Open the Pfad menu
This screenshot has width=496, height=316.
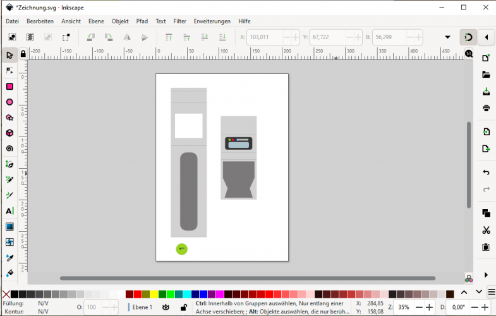[142, 21]
